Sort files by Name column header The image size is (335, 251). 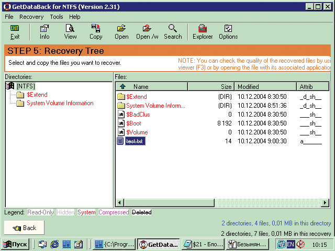[151, 86]
